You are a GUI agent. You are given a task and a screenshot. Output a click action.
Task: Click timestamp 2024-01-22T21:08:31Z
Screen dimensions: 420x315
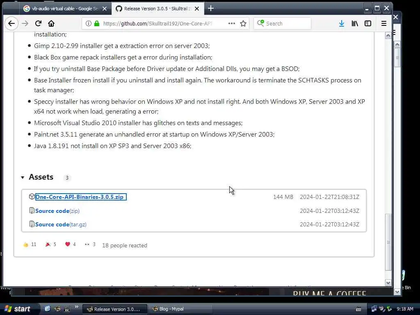[x=329, y=197]
